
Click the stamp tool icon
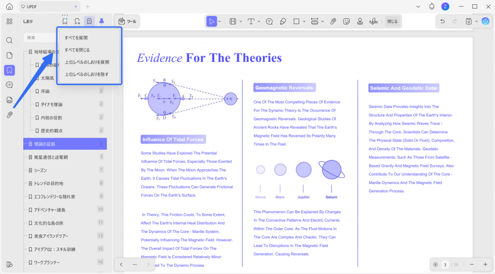(360, 21)
